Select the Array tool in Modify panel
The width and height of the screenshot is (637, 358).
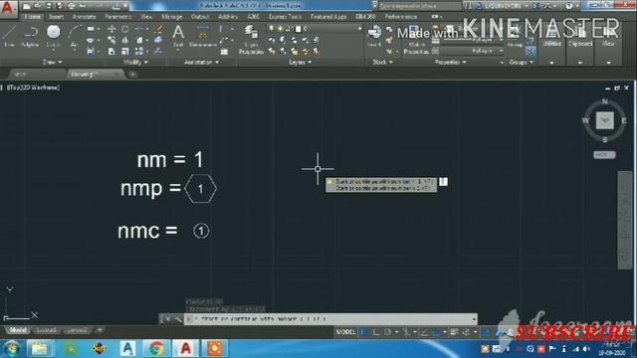tap(139, 51)
